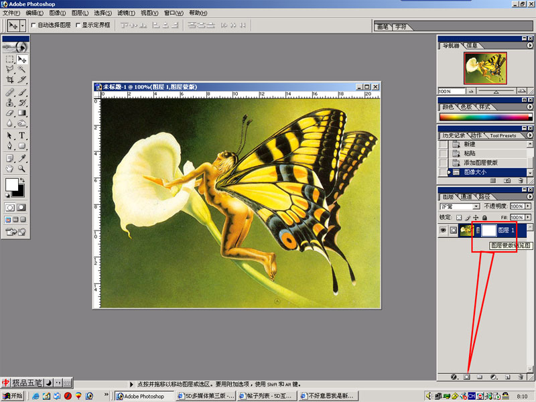This screenshot has width=536, height=402.
Task: Delete layer using Layers panel trash icon
Action: click(521, 377)
